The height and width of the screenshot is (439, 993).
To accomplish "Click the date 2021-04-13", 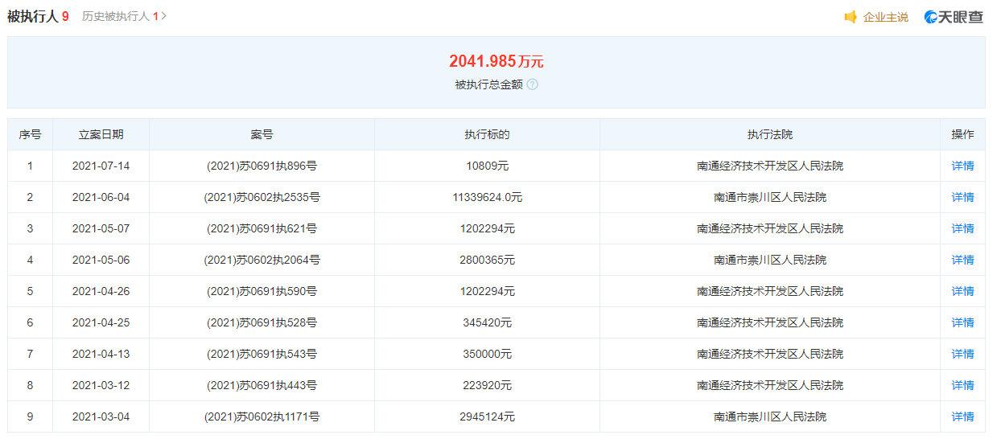I will (x=101, y=354).
